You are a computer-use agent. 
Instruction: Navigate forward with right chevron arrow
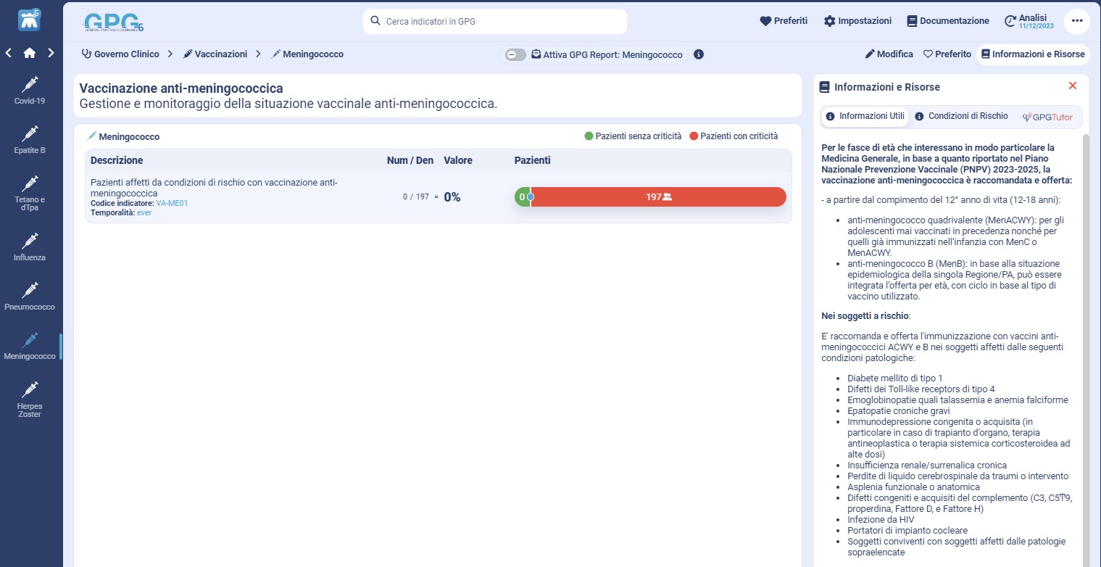point(51,53)
